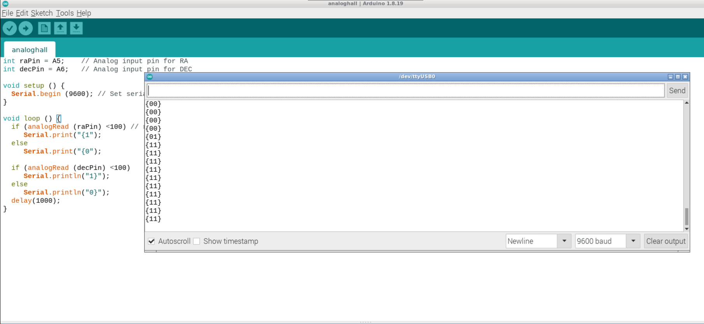Image resolution: width=704 pixels, height=324 pixels.
Task: Click the void loop () { line
Action: (x=32, y=118)
